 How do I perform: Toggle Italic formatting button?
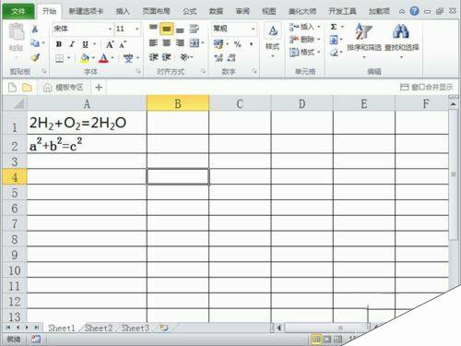click(72, 44)
